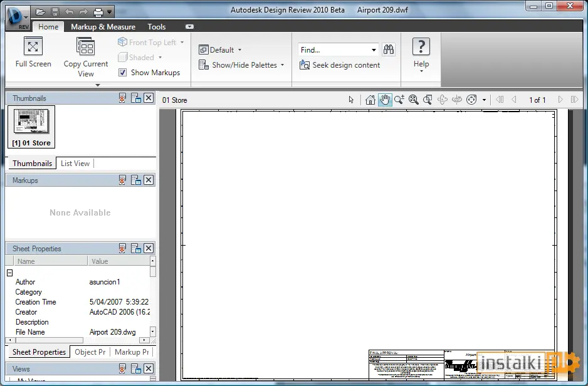
Task: Activate the Zoom tool with plus sign
Action: 399,99
